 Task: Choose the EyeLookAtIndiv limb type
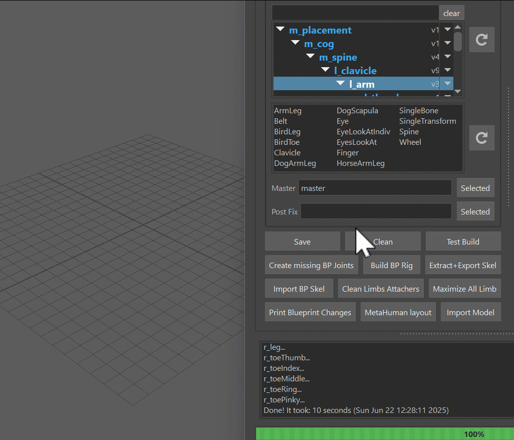click(363, 132)
